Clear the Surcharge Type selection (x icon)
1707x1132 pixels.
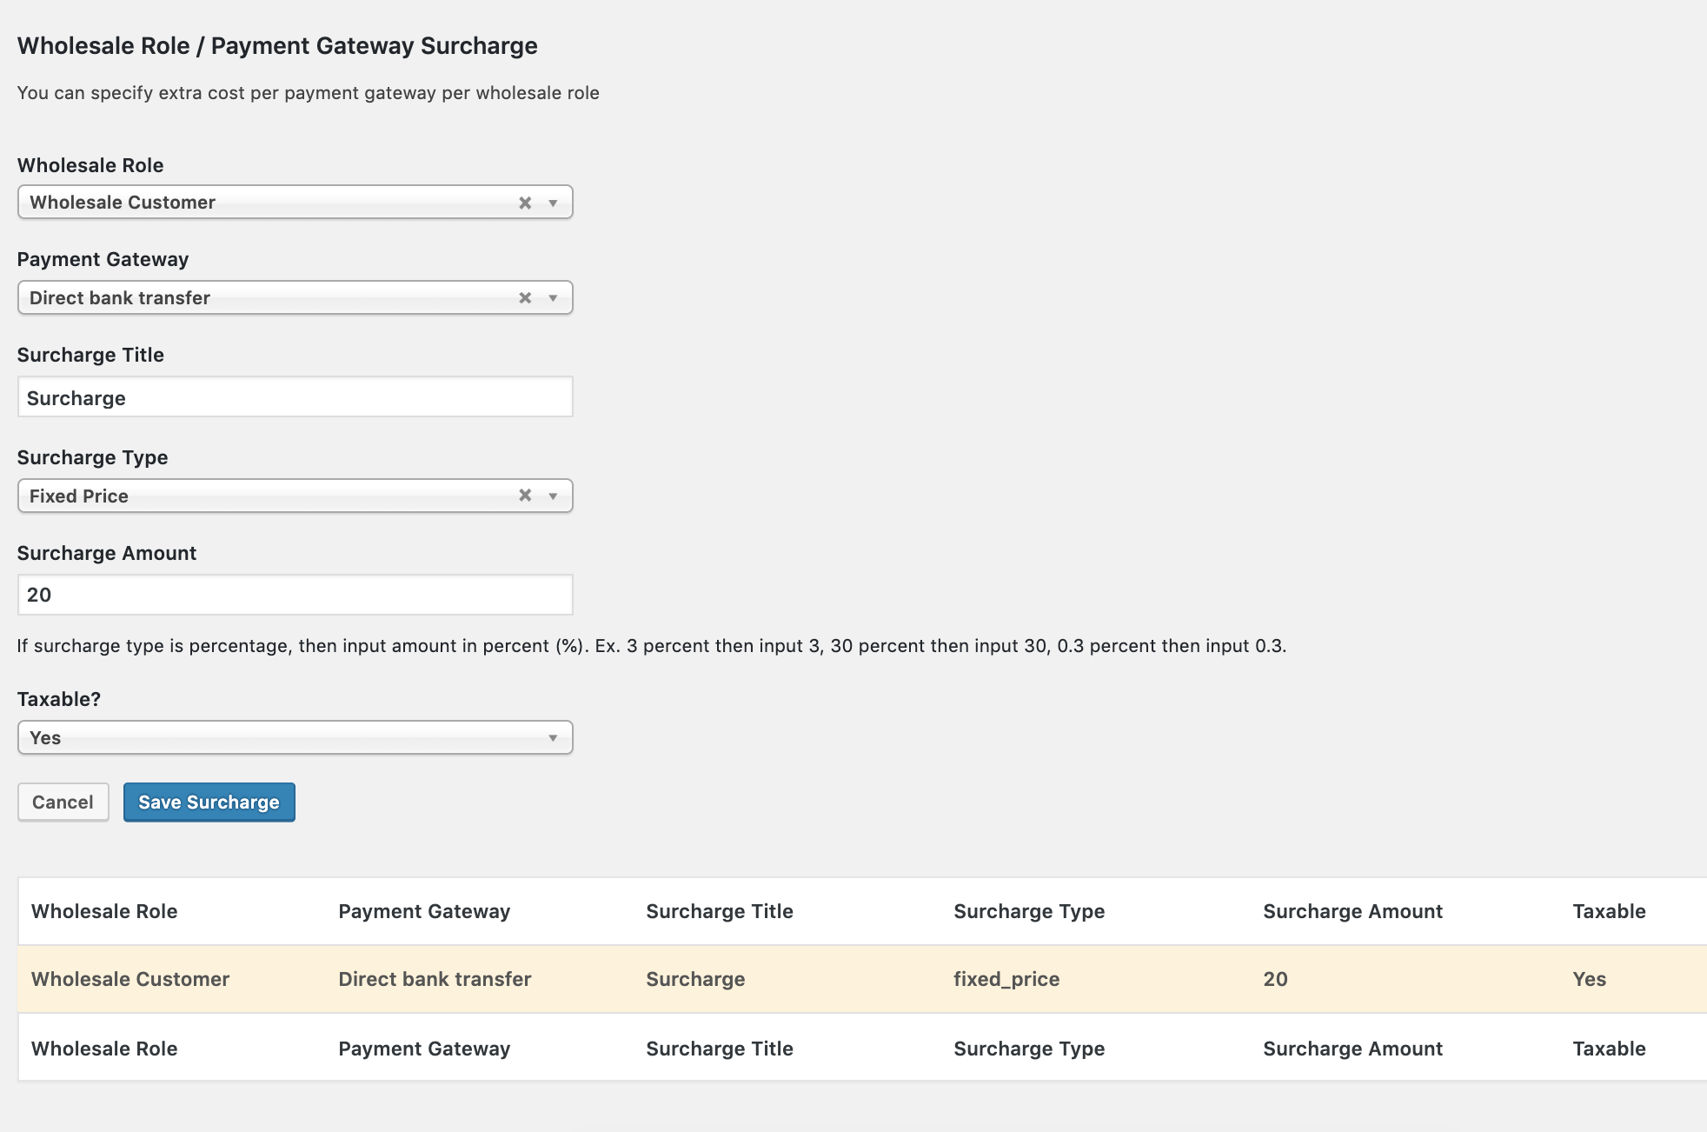pyautogui.click(x=525, y=496)
